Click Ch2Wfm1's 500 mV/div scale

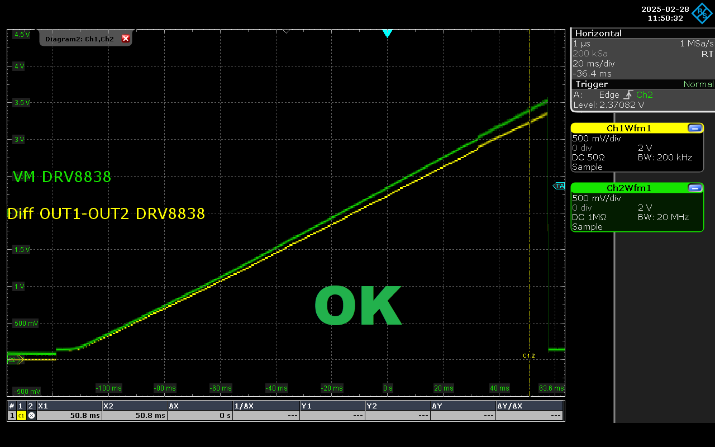click(x=597, y=198)
